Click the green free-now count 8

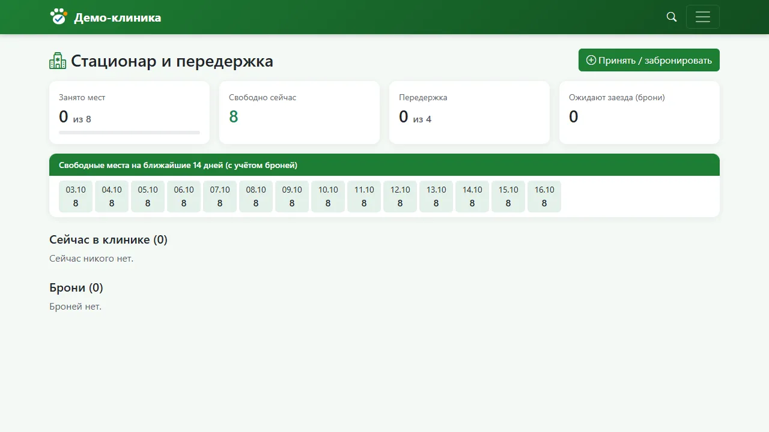click(x=234, y=116)
